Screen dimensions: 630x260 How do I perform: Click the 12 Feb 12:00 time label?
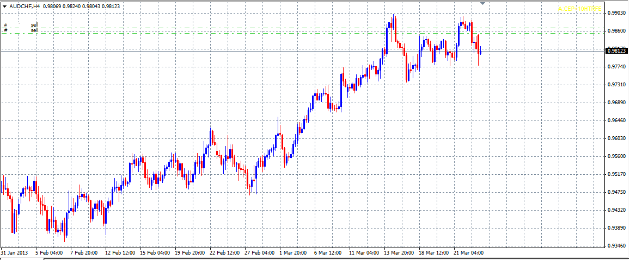click(119, 253)
